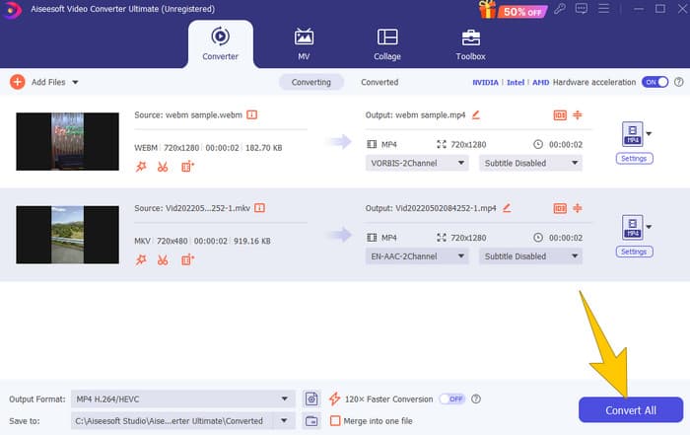Open the Save to folder browse icon
The image size is (690, 435).
(312, 420)
